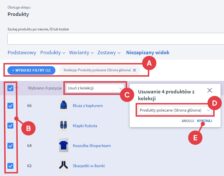Confirm removal with WYKONAJ

click(204, 121)
